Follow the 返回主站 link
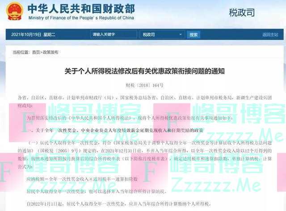This screenshot has width=286, height=211. 270,34
